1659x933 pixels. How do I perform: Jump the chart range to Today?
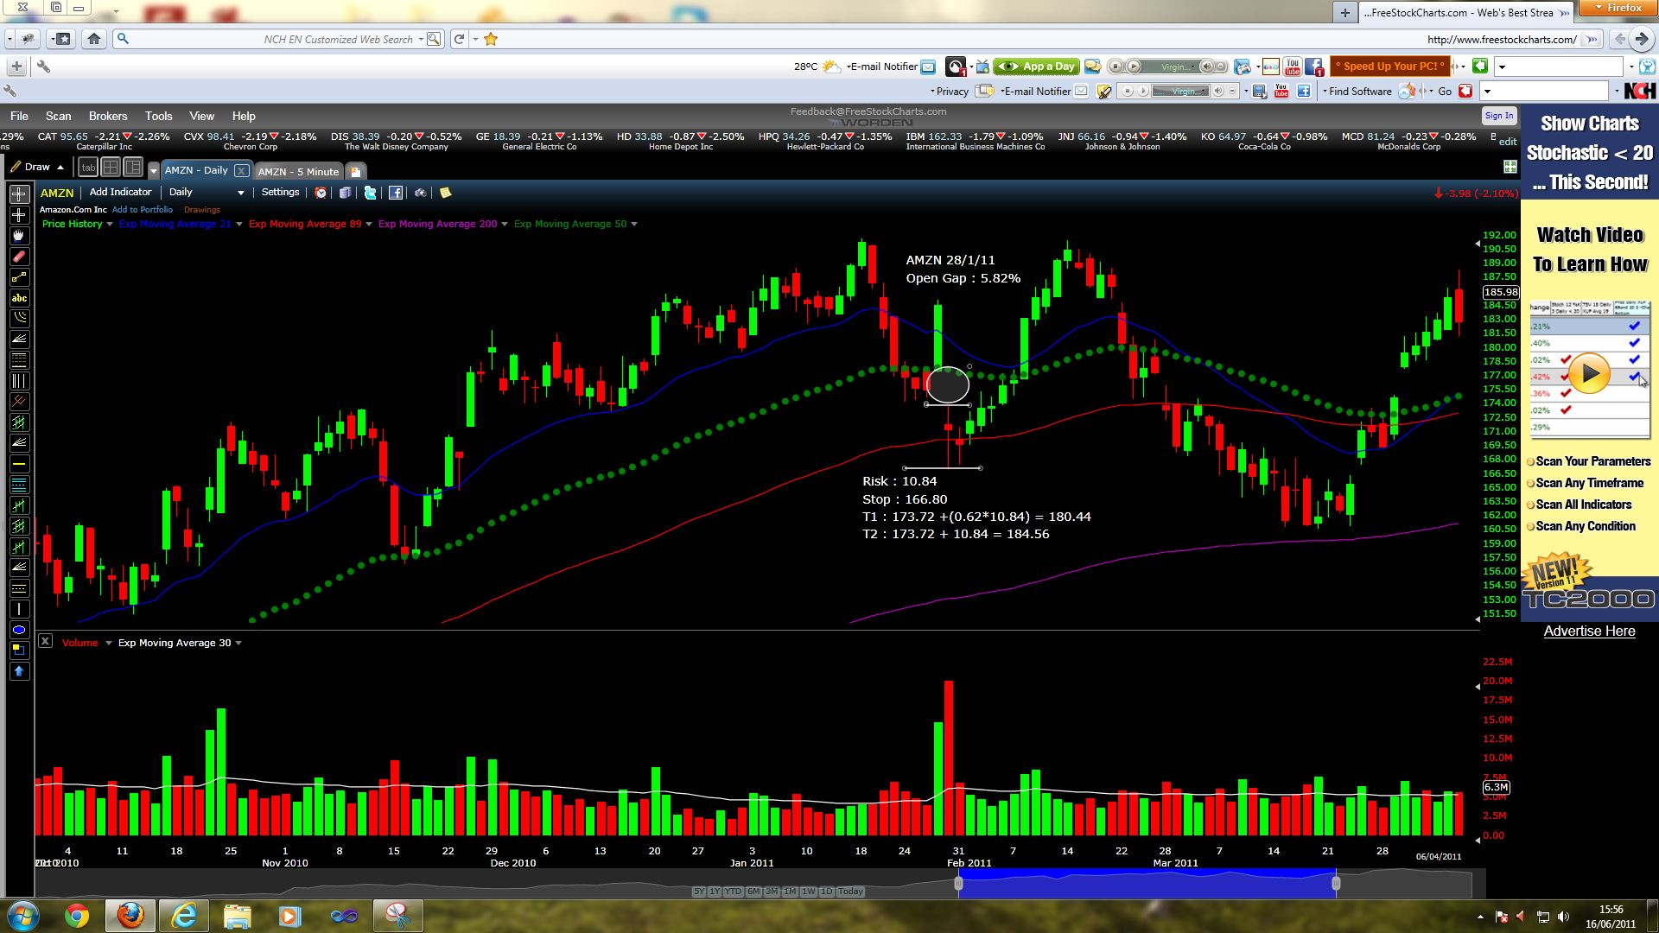click(x=850, y=892)
